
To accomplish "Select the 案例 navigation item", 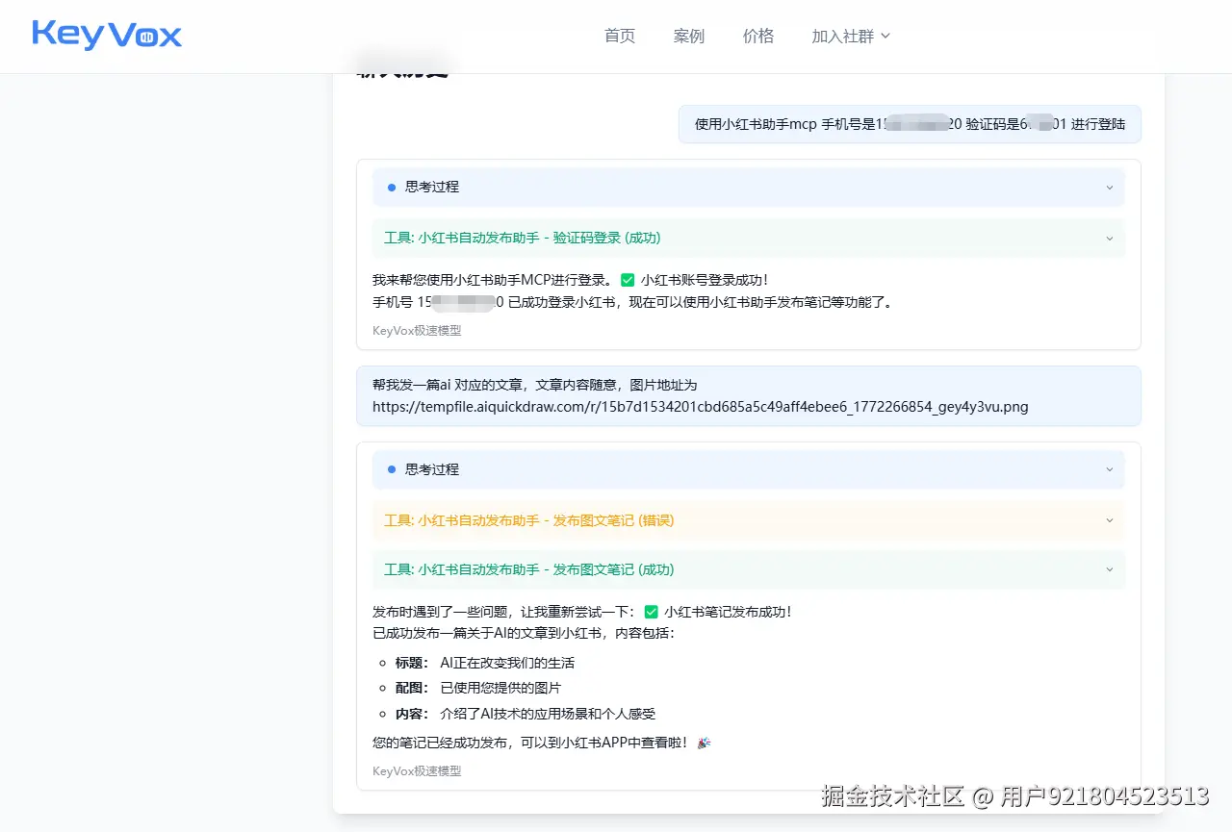I will [x=689, y=36].
